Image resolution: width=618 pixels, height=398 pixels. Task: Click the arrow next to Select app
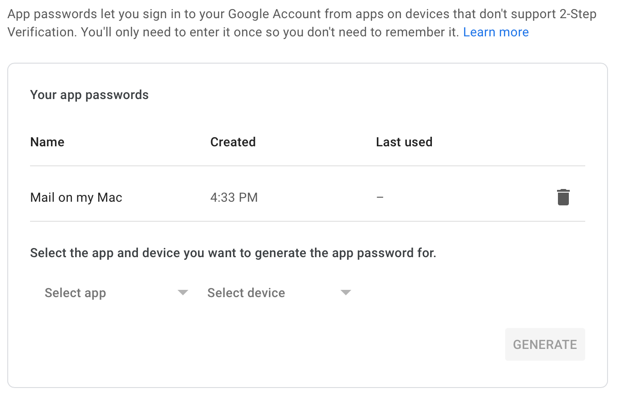tap(183, 293)
